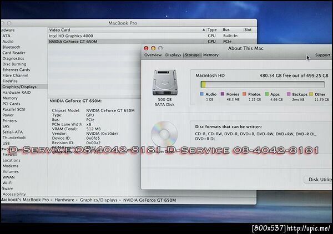
Task: Select Graphics/Displays in the sidebar
Action: tap(19, 87)
